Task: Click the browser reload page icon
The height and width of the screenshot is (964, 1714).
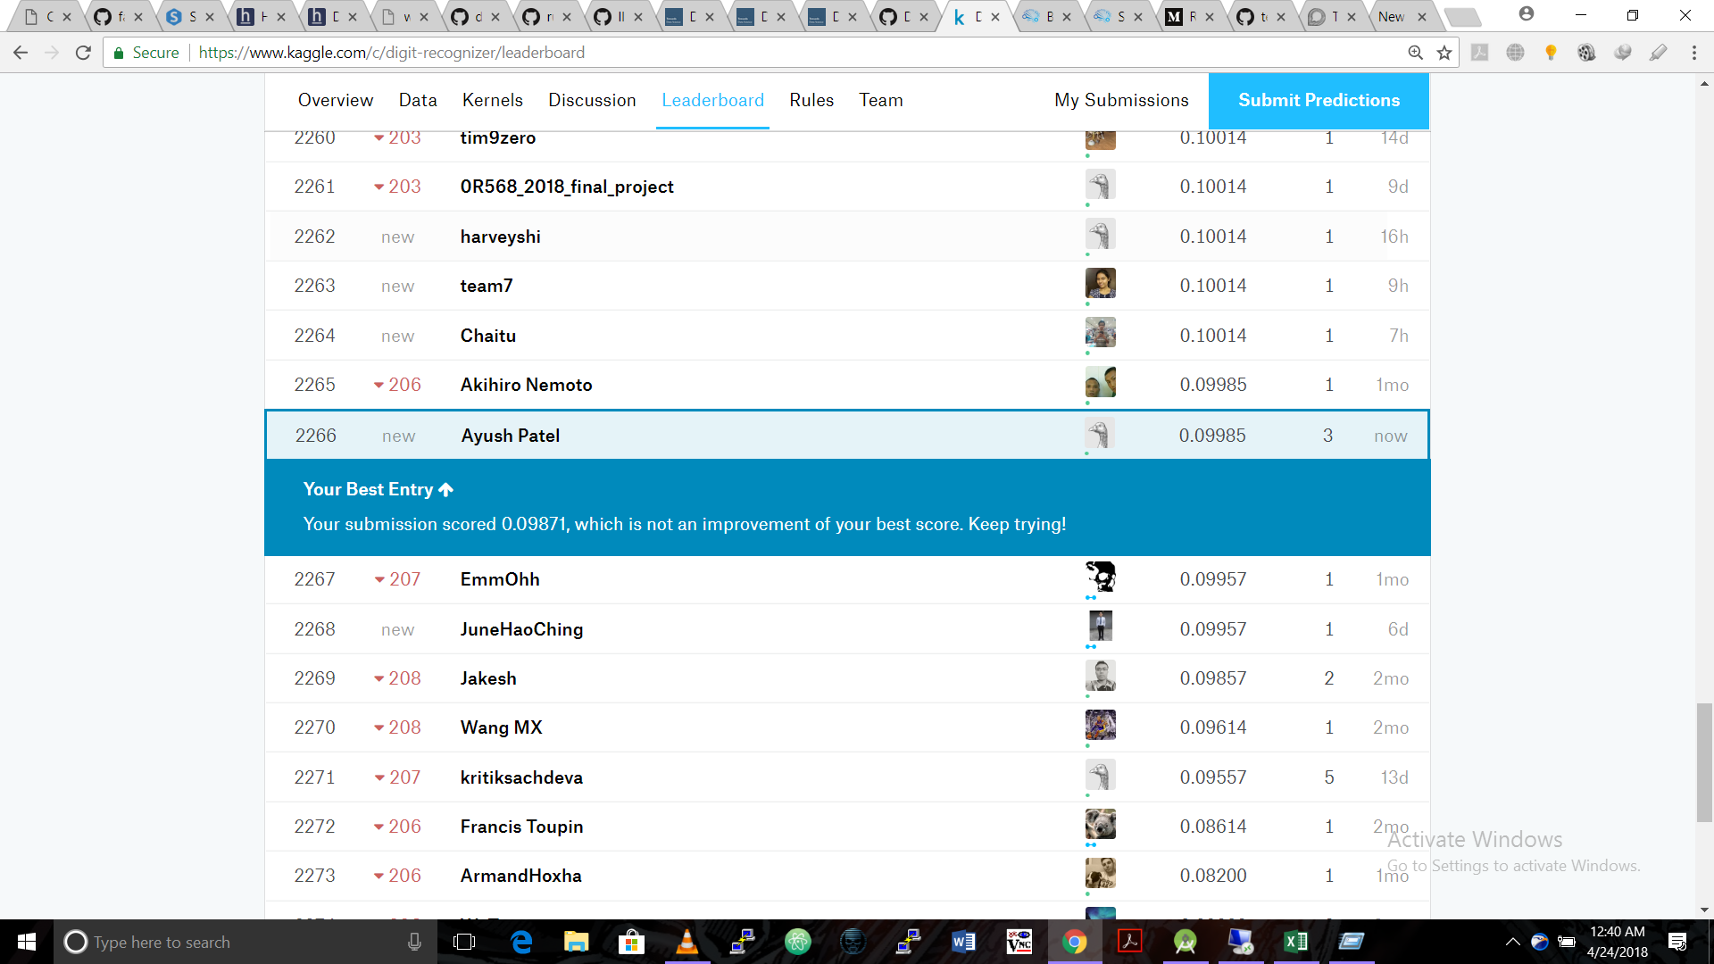Action: [83, 53]
